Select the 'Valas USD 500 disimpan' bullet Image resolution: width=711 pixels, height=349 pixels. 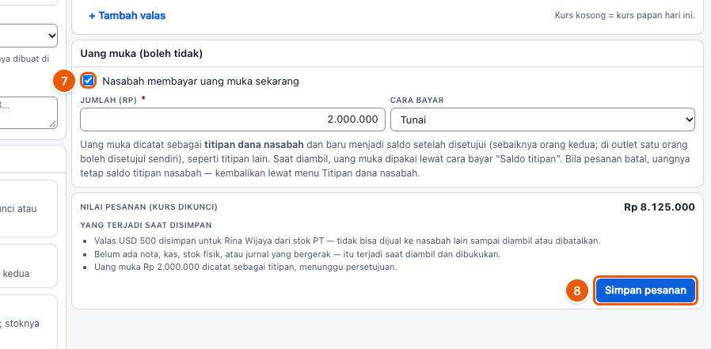(348, 241)
